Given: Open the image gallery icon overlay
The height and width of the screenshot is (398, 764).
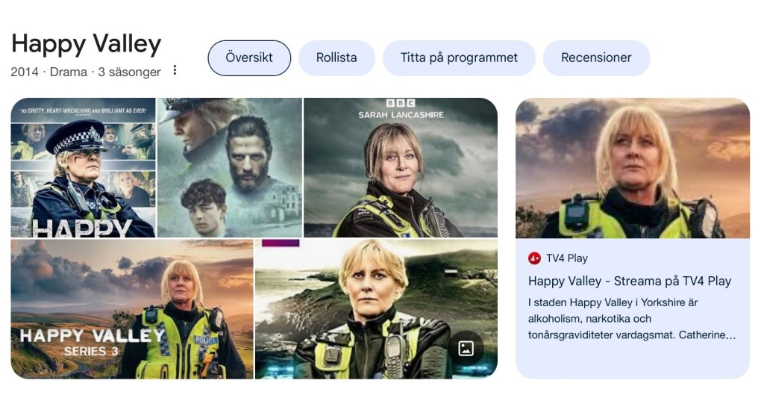Looking at the screenshot, I should pyautogui.click(x=466, y=348).
